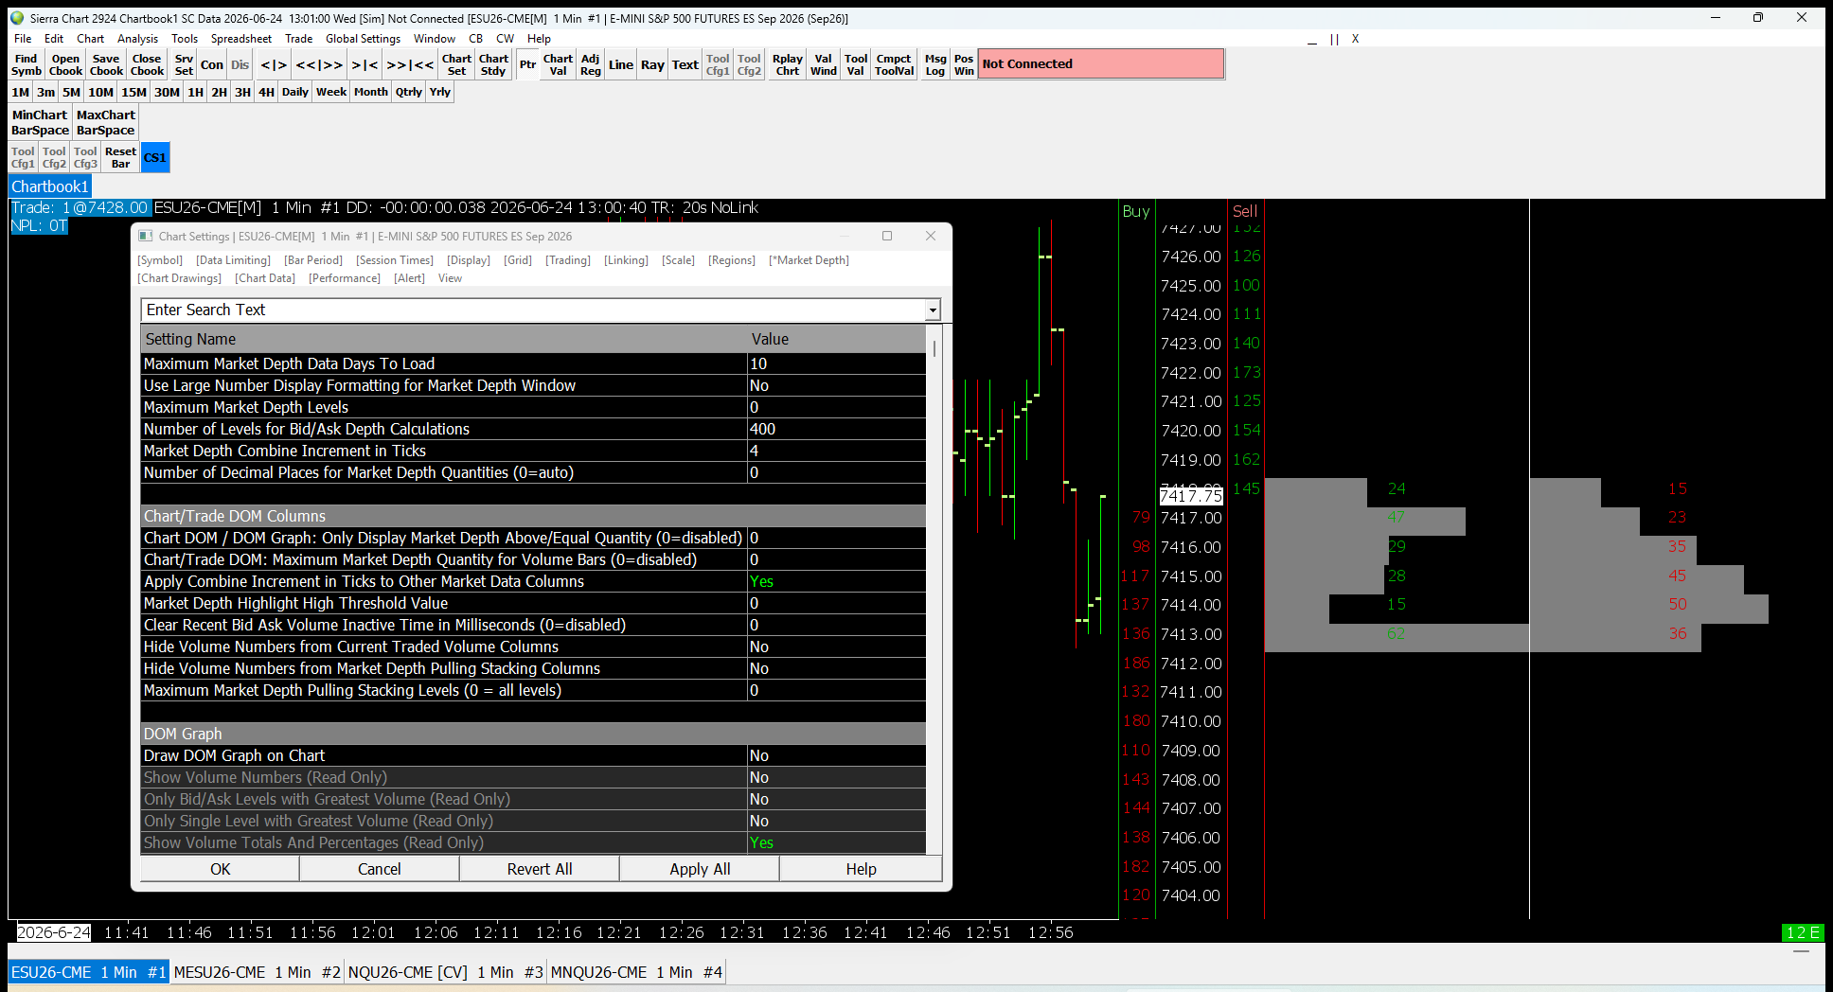Edit Number of Levels value 400
Screen dimensions: 1833x992
pyautogui.click(x=837, y=429)
